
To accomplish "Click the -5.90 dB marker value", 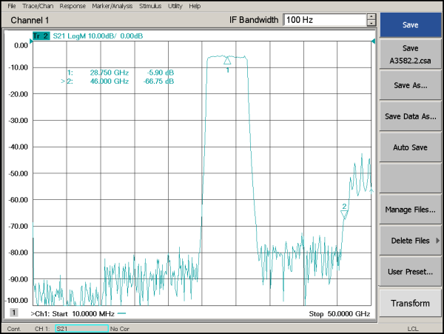I will 161,73.
